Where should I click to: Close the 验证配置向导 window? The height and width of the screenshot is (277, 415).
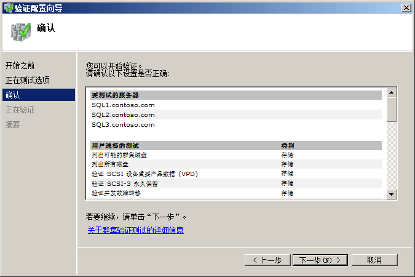pos(406,8)
